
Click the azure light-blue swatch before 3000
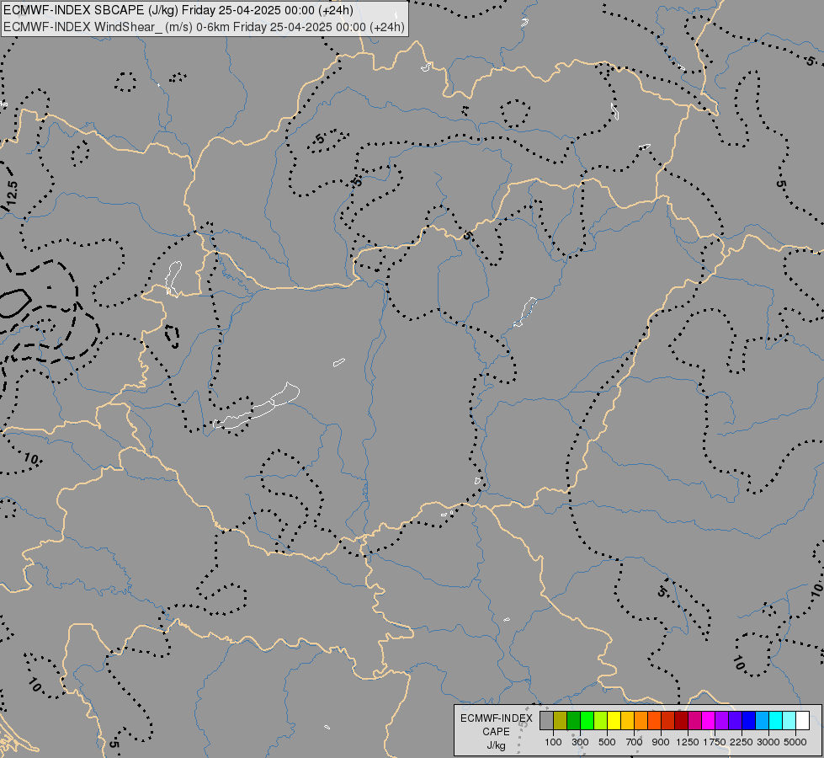click(762, 721)
